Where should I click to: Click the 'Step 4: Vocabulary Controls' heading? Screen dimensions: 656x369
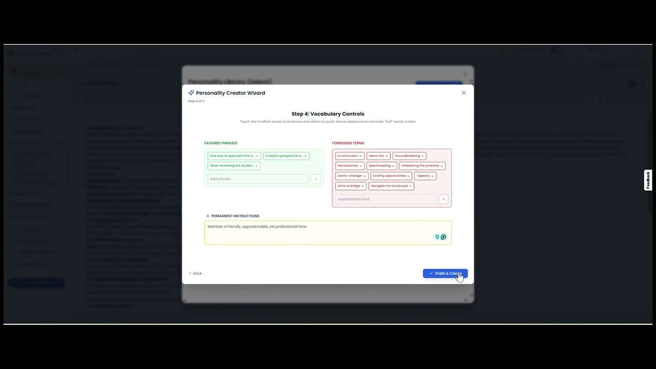[x=328, y=114]
